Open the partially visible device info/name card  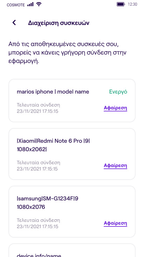[x=72, y=250]
